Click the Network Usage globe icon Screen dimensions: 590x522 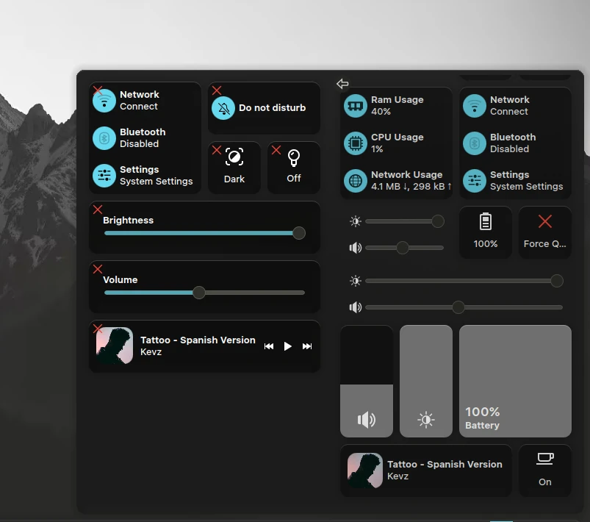356,179
